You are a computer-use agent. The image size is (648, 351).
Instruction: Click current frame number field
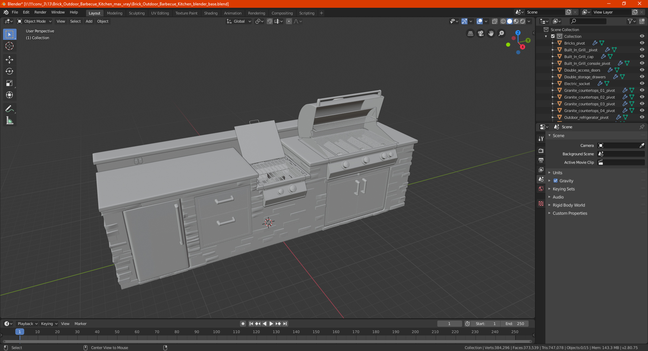pyautogui.click(x=450, y=324)
